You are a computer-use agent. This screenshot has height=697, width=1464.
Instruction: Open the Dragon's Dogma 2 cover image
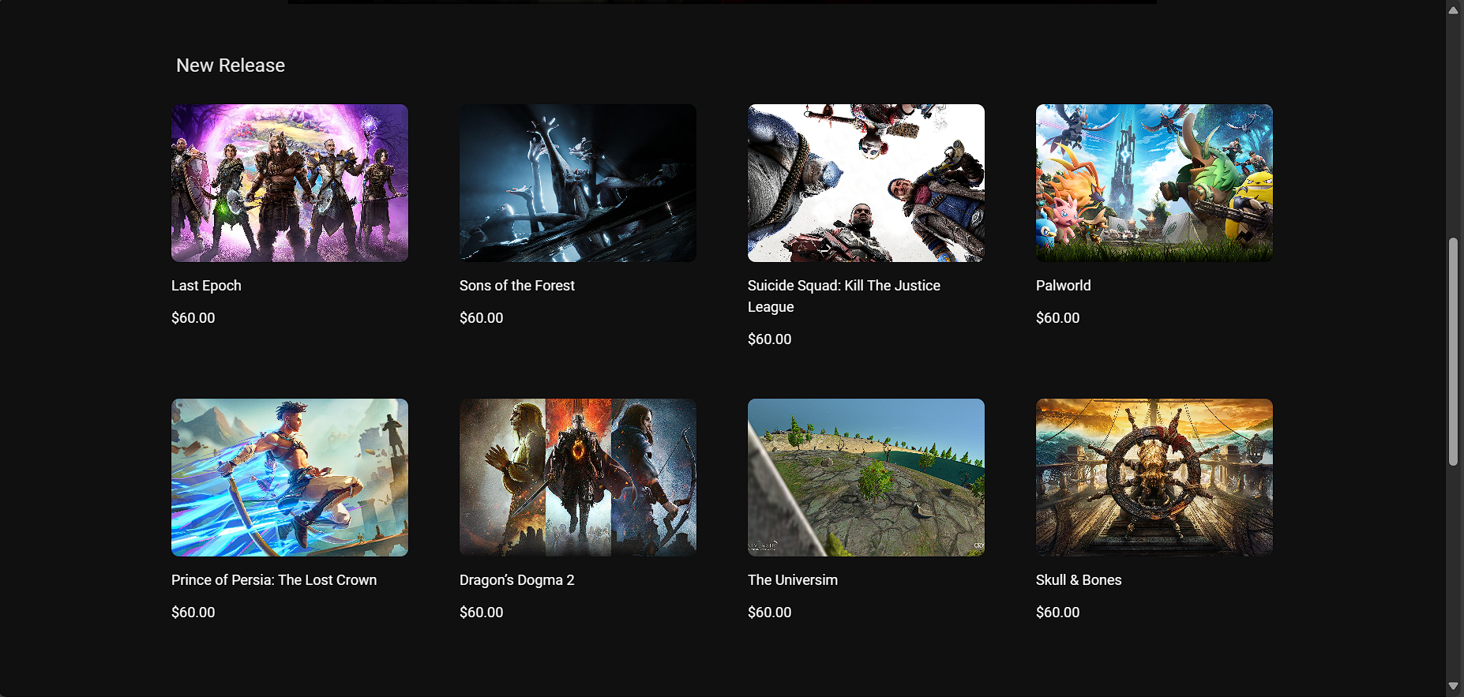pyautogui.click(x=578, y=478)
